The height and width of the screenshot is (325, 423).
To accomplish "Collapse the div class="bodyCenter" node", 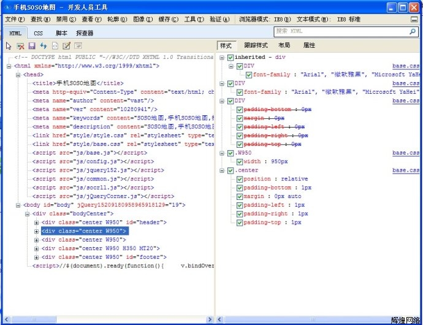I will [x=27, y=214].
